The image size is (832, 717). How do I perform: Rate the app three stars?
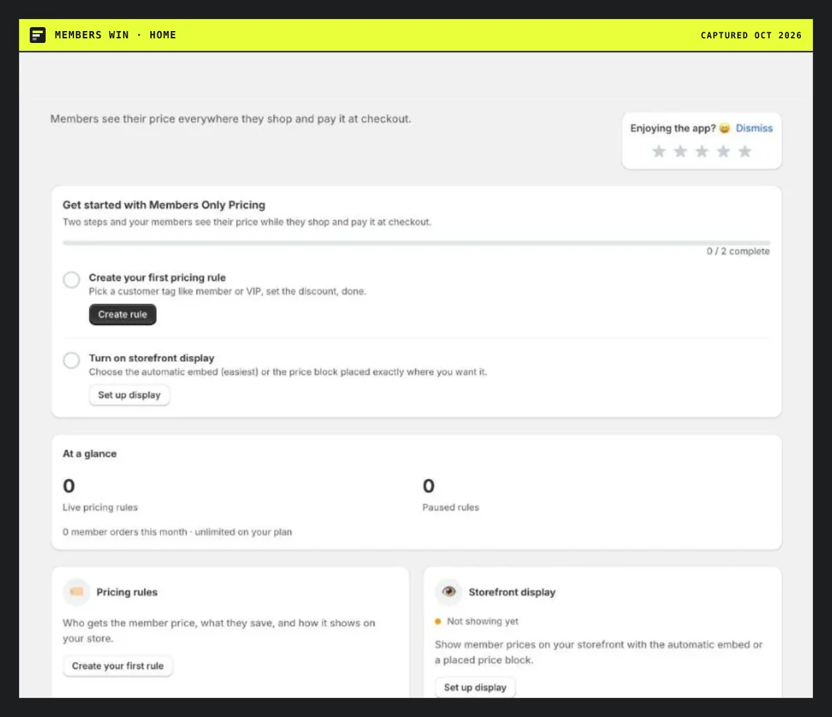702,151
